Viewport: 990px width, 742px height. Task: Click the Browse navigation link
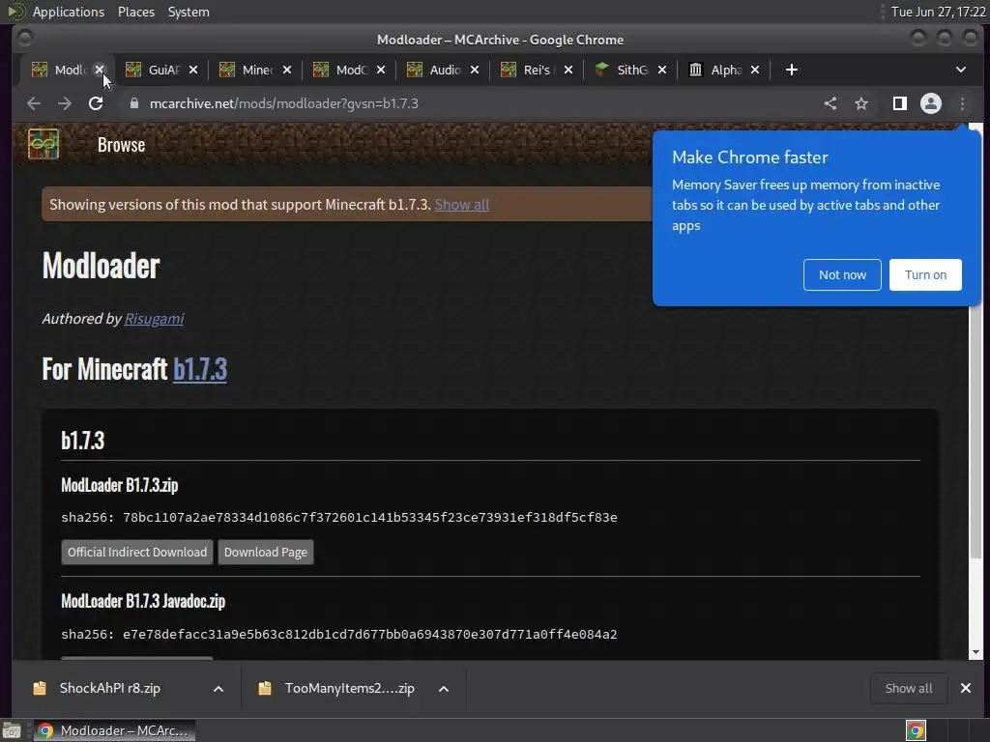point(121,145)
